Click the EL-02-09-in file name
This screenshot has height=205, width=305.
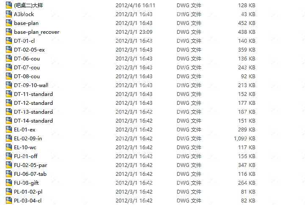[x=28, y=138]
